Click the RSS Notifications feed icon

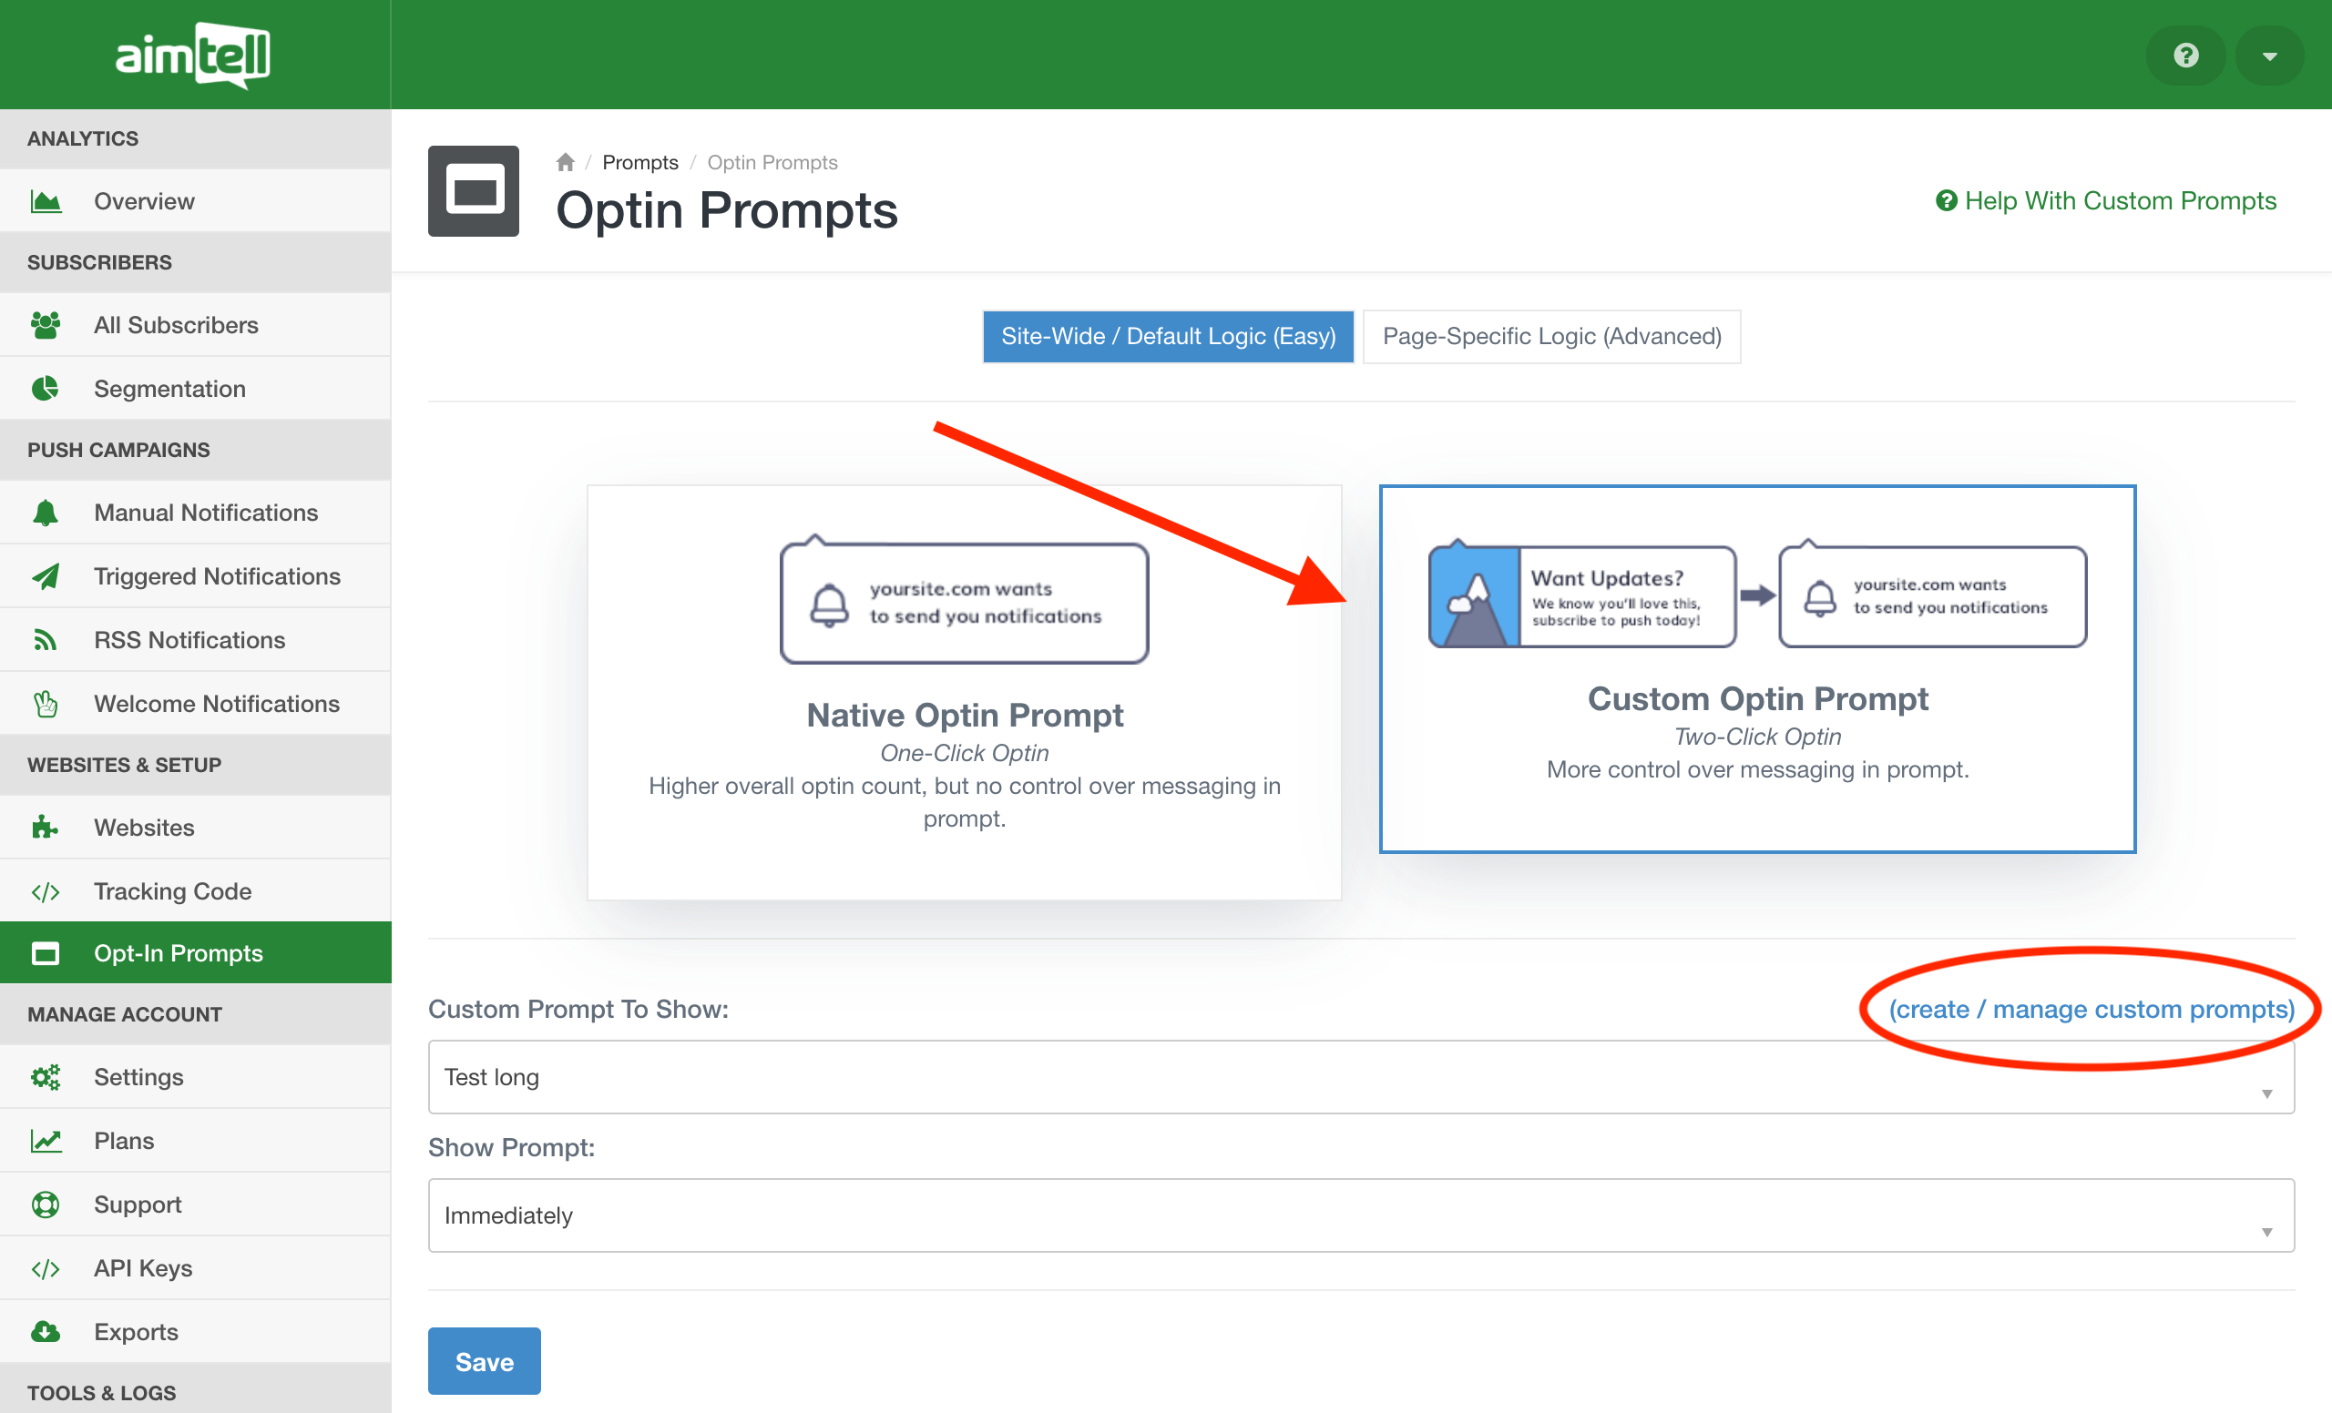(46, 640)
